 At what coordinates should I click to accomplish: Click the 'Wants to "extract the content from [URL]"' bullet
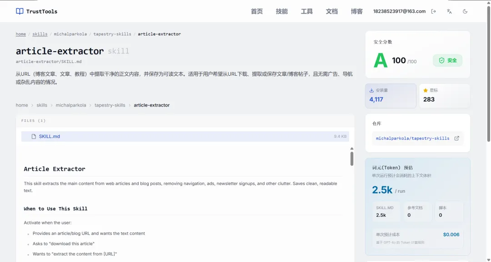[x=75, y=254]
